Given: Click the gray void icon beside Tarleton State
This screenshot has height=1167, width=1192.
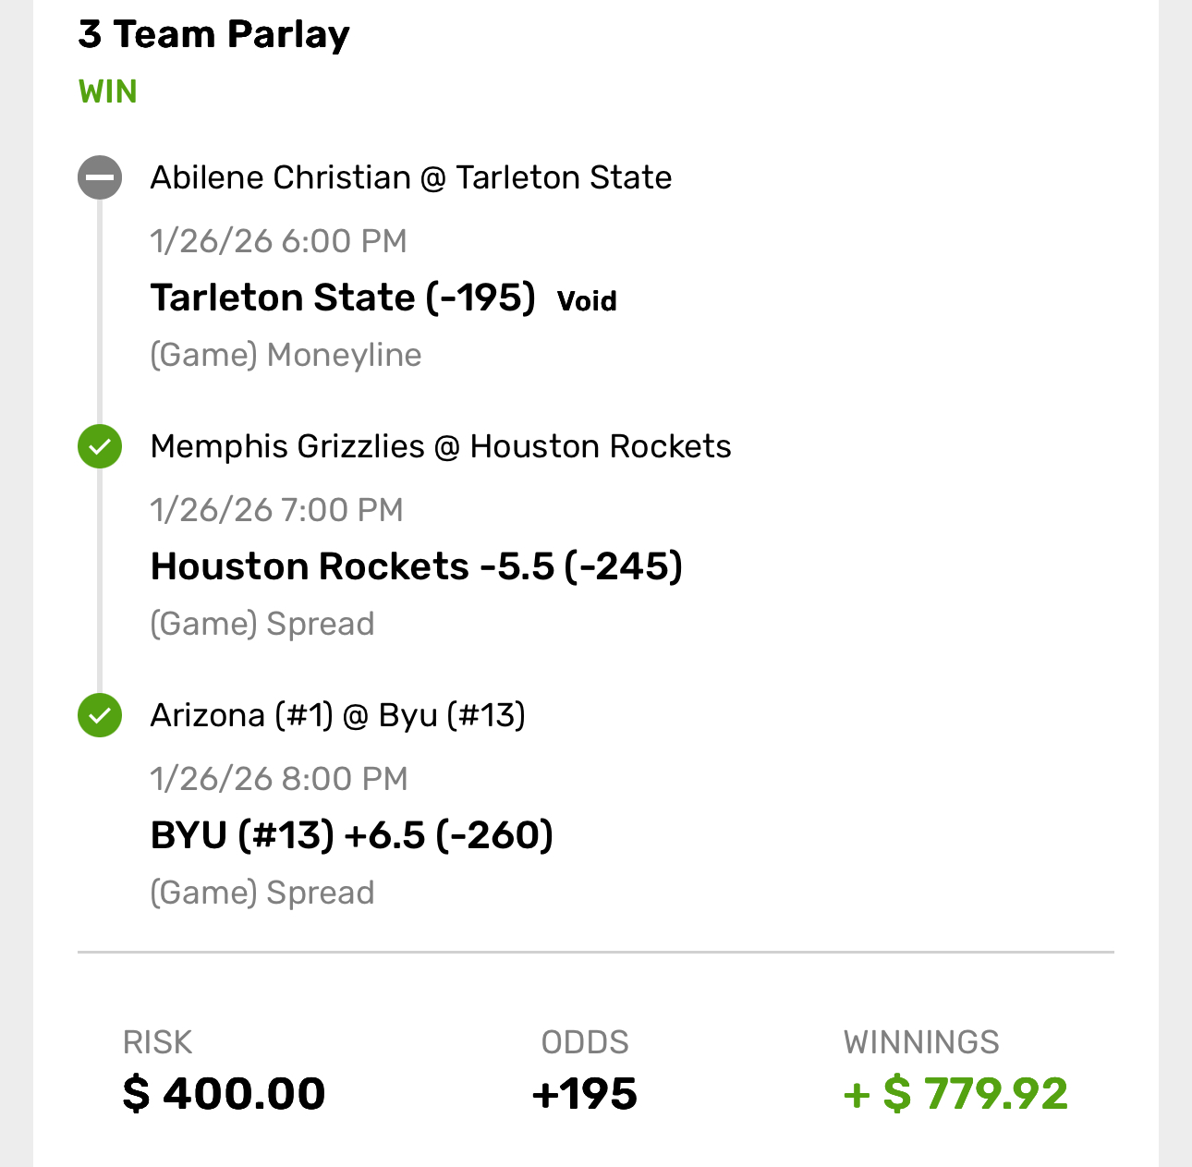Looking at the screenshot, I should [100, 177].
